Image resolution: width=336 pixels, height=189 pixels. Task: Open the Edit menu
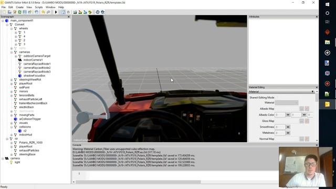(10, 7)
